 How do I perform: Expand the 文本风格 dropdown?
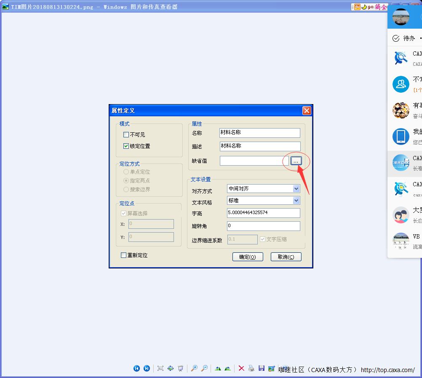coord(296,201)
